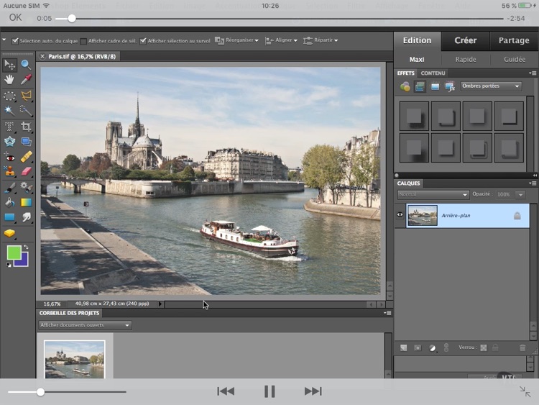Click the purple background color swatch
Viewport: 539px width, 405px height.
(23, 261)
